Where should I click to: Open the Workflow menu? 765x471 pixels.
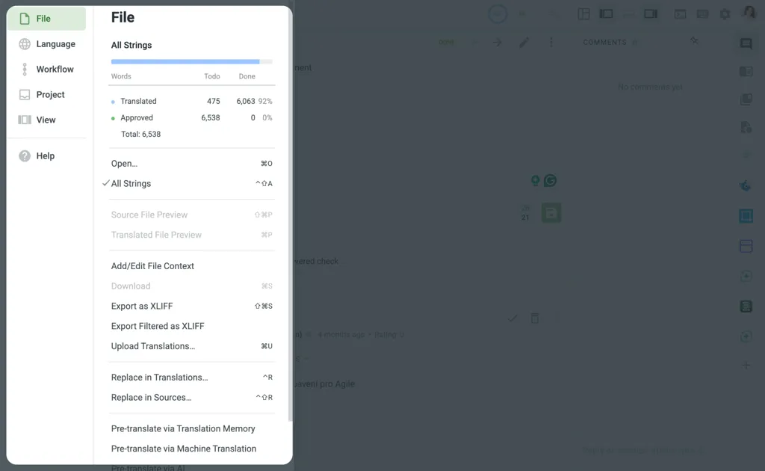(x=53, y=69)
